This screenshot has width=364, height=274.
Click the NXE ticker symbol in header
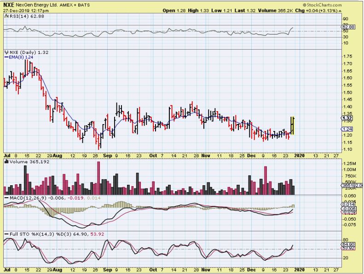pos(9,5)
